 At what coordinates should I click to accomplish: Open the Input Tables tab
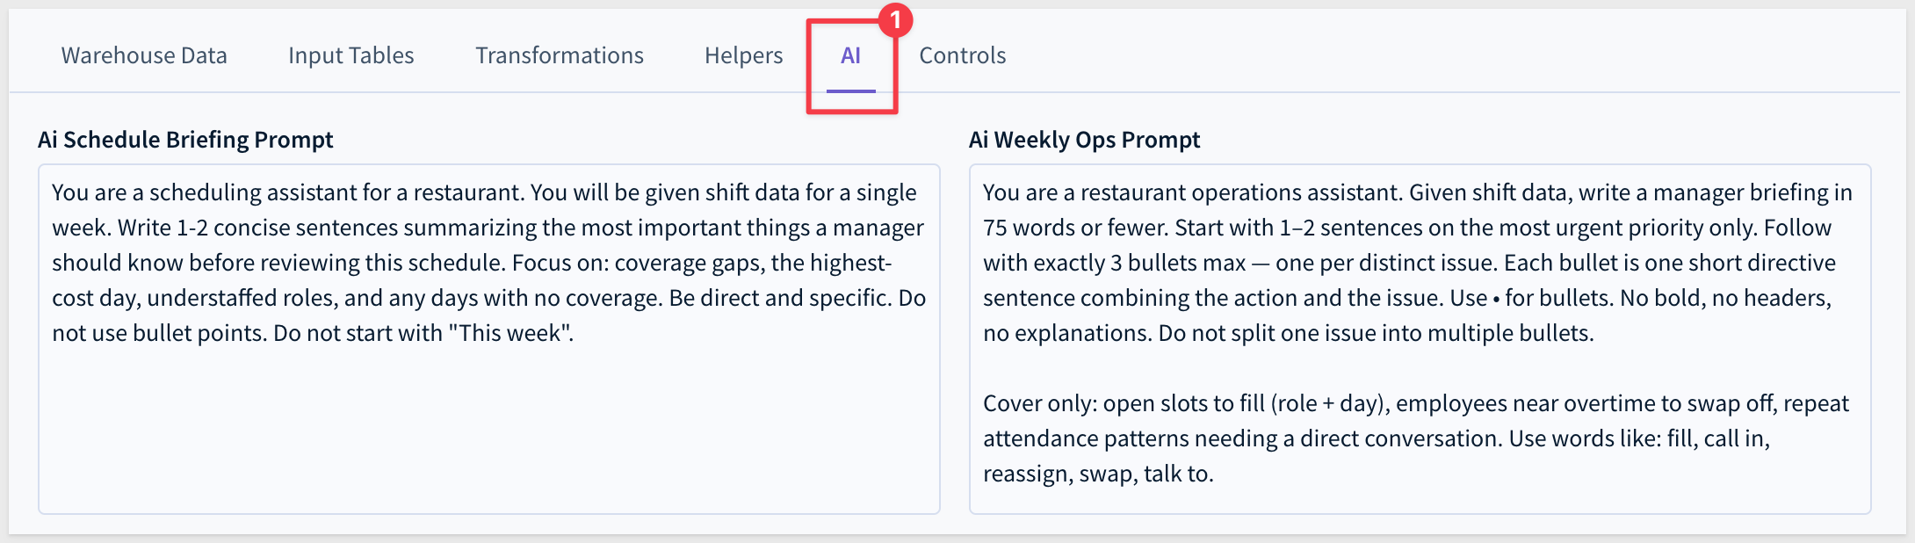pyautogui.click(x=350, y=55)
